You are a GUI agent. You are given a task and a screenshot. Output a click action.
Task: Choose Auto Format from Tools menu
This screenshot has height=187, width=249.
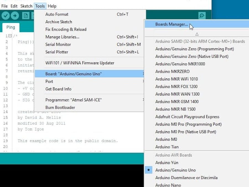click(89, 14)
